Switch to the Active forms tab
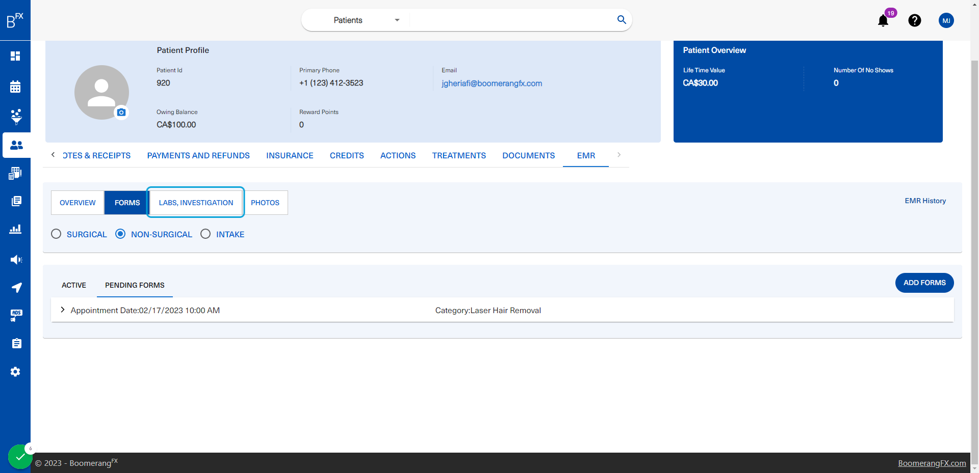This screenshot has height=473, width=979. point(74,285)
